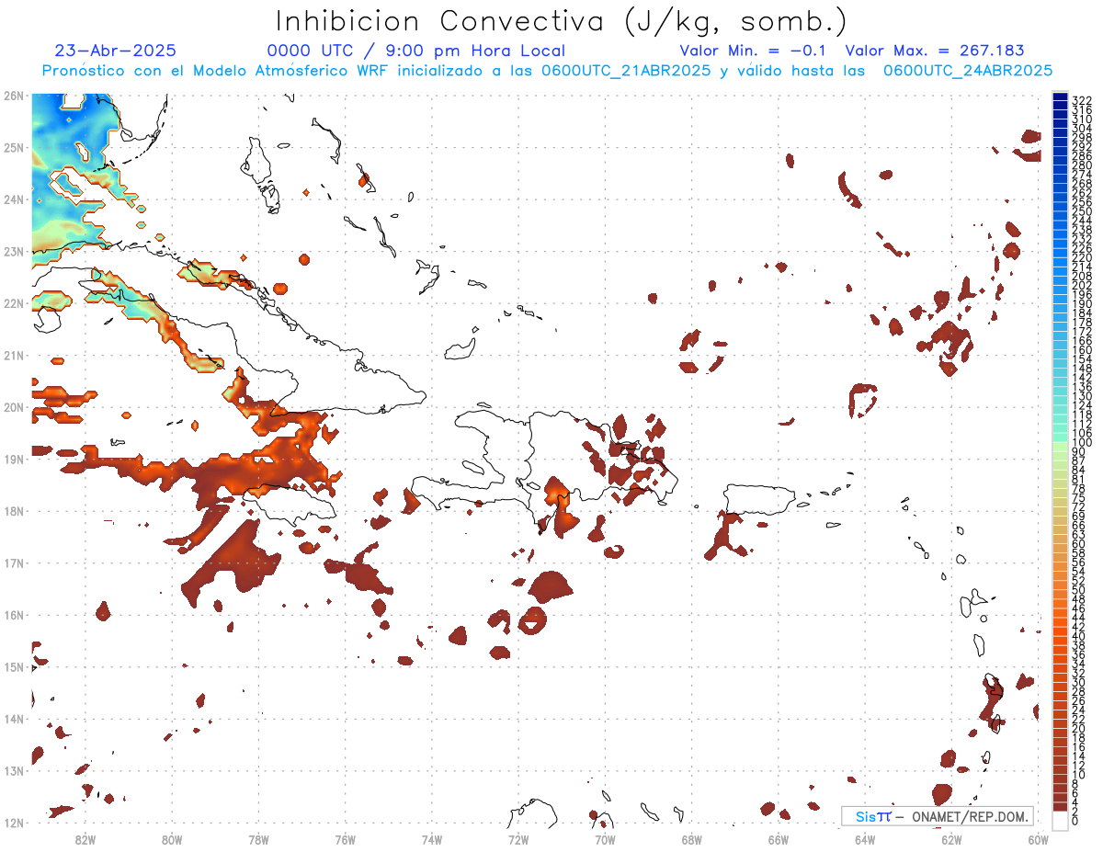Viewport: 1103px width, 852px height.
Task: Click the 60W longitude label
Action: pyautogui.click(x=1038, y=839)
